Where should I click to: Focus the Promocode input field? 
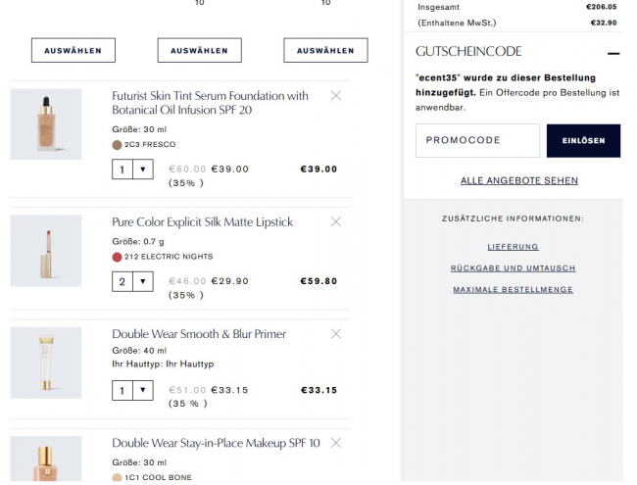(x=477, y=140)
